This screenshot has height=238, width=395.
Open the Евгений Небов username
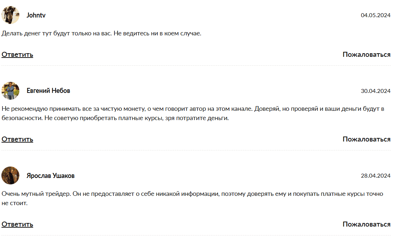[x=48, y=91]
